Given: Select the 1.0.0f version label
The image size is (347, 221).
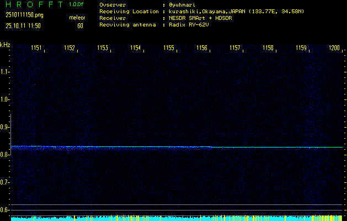Looking at the screenshot, I should click(x=77, y=4).
